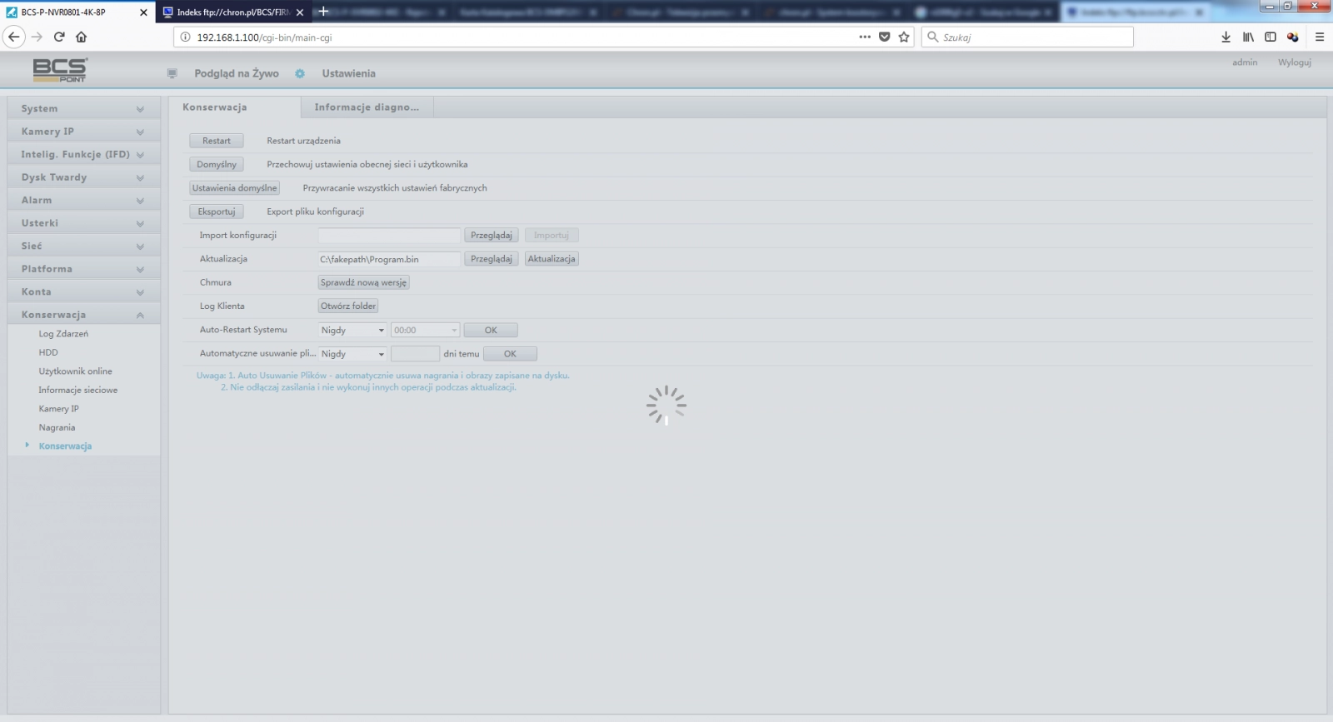Open Kamery IP item under Konserwacja

point(58,409)
